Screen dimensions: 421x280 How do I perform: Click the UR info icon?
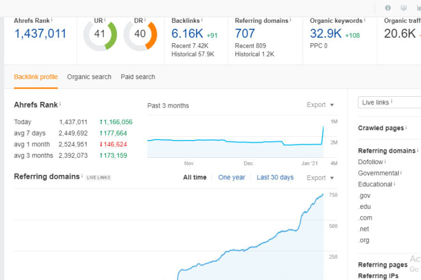pyautogui.click(x=105, y=20)
